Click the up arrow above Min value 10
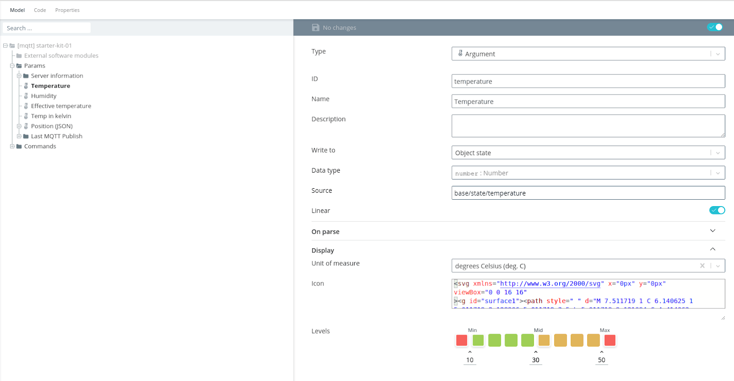The width and height of the screenshot is (734, 381). (470, 352)
